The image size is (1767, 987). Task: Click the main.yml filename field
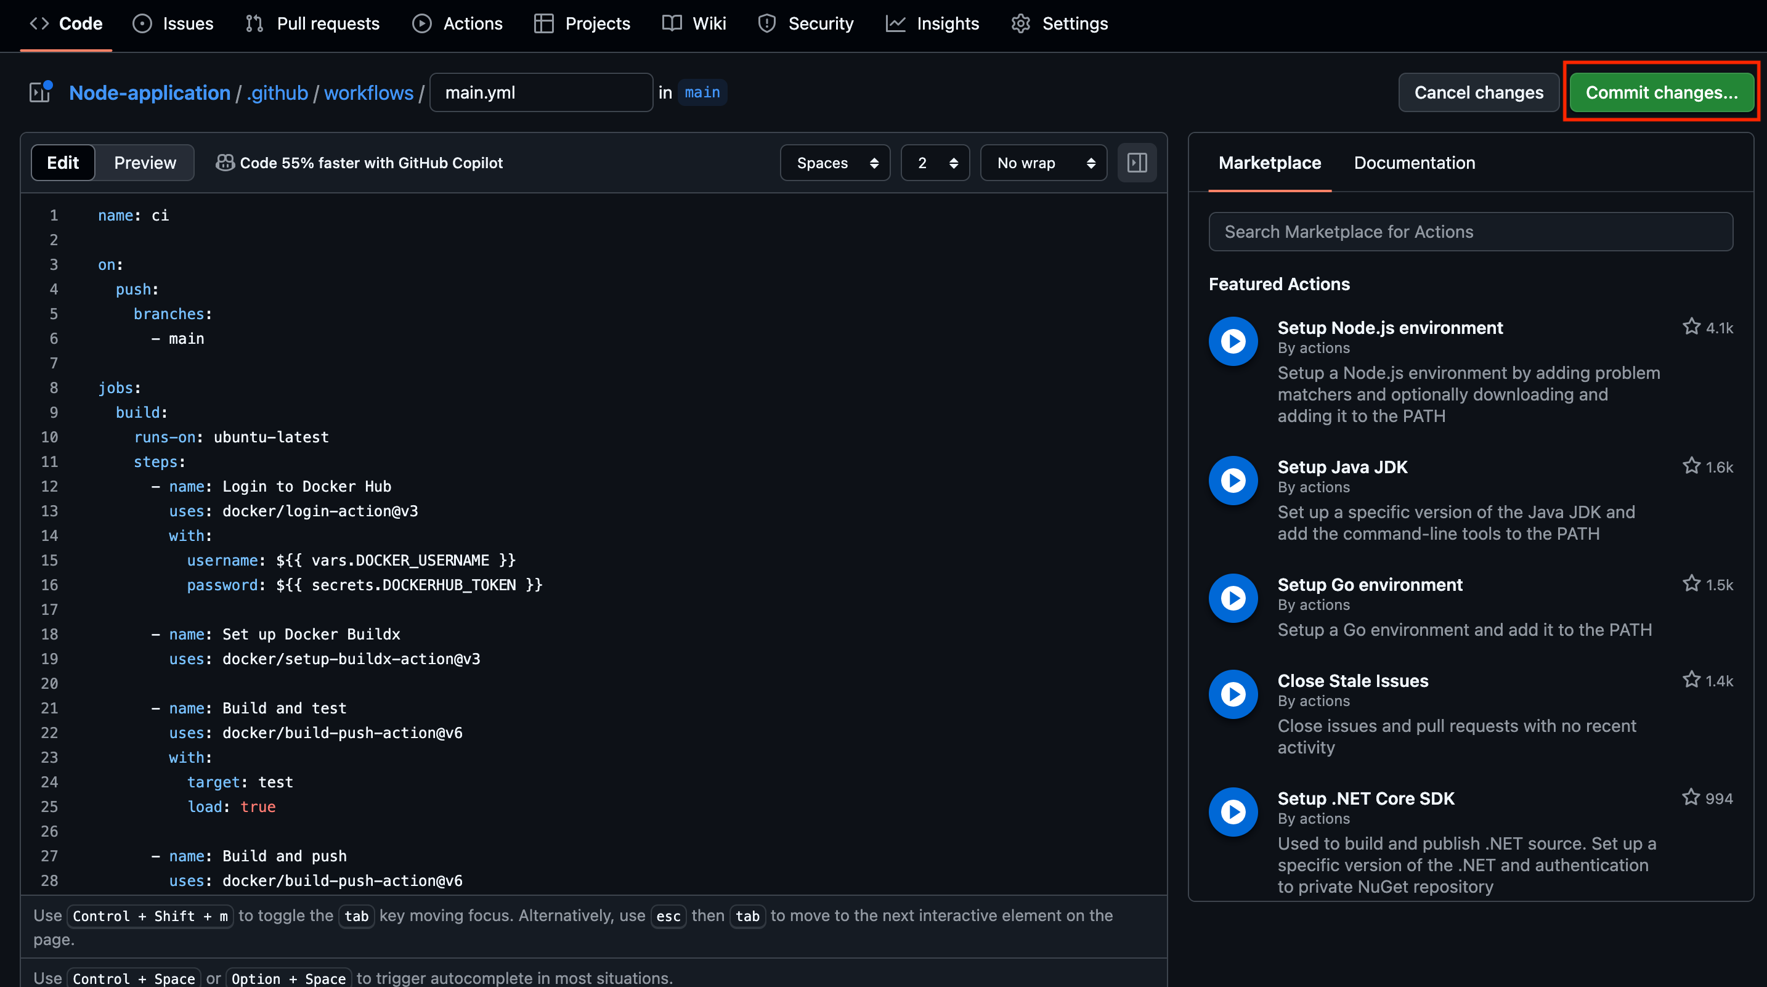tap(540, 92)
